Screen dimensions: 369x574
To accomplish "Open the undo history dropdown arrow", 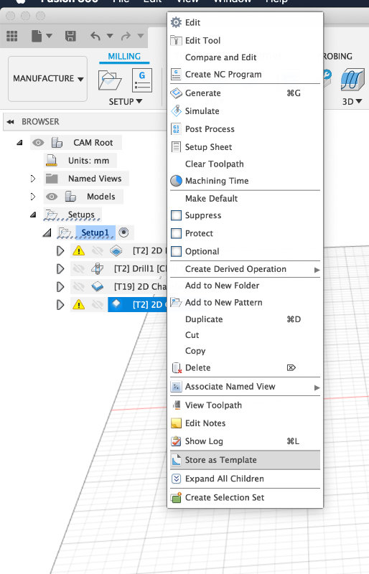I will (x=110, y=36).
